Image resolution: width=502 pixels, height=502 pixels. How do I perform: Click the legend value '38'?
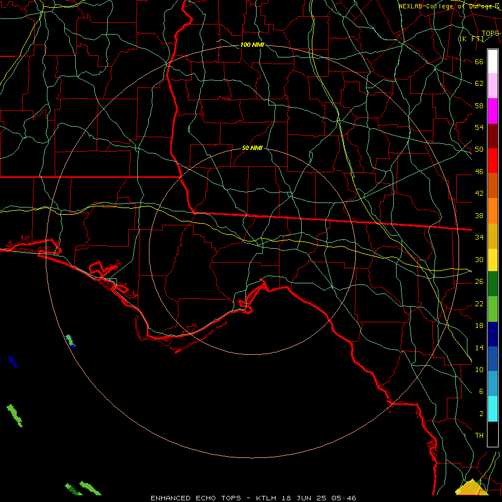[479, 215]
